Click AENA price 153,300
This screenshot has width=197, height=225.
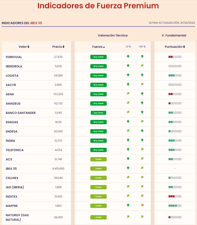[58, 94]
